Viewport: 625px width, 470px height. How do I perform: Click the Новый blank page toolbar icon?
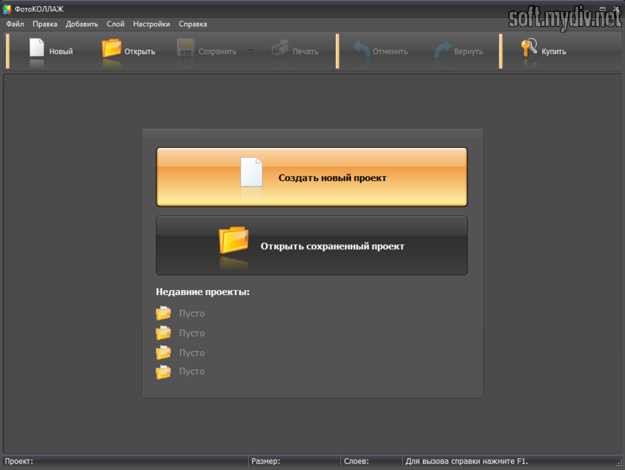click(37, 47)
